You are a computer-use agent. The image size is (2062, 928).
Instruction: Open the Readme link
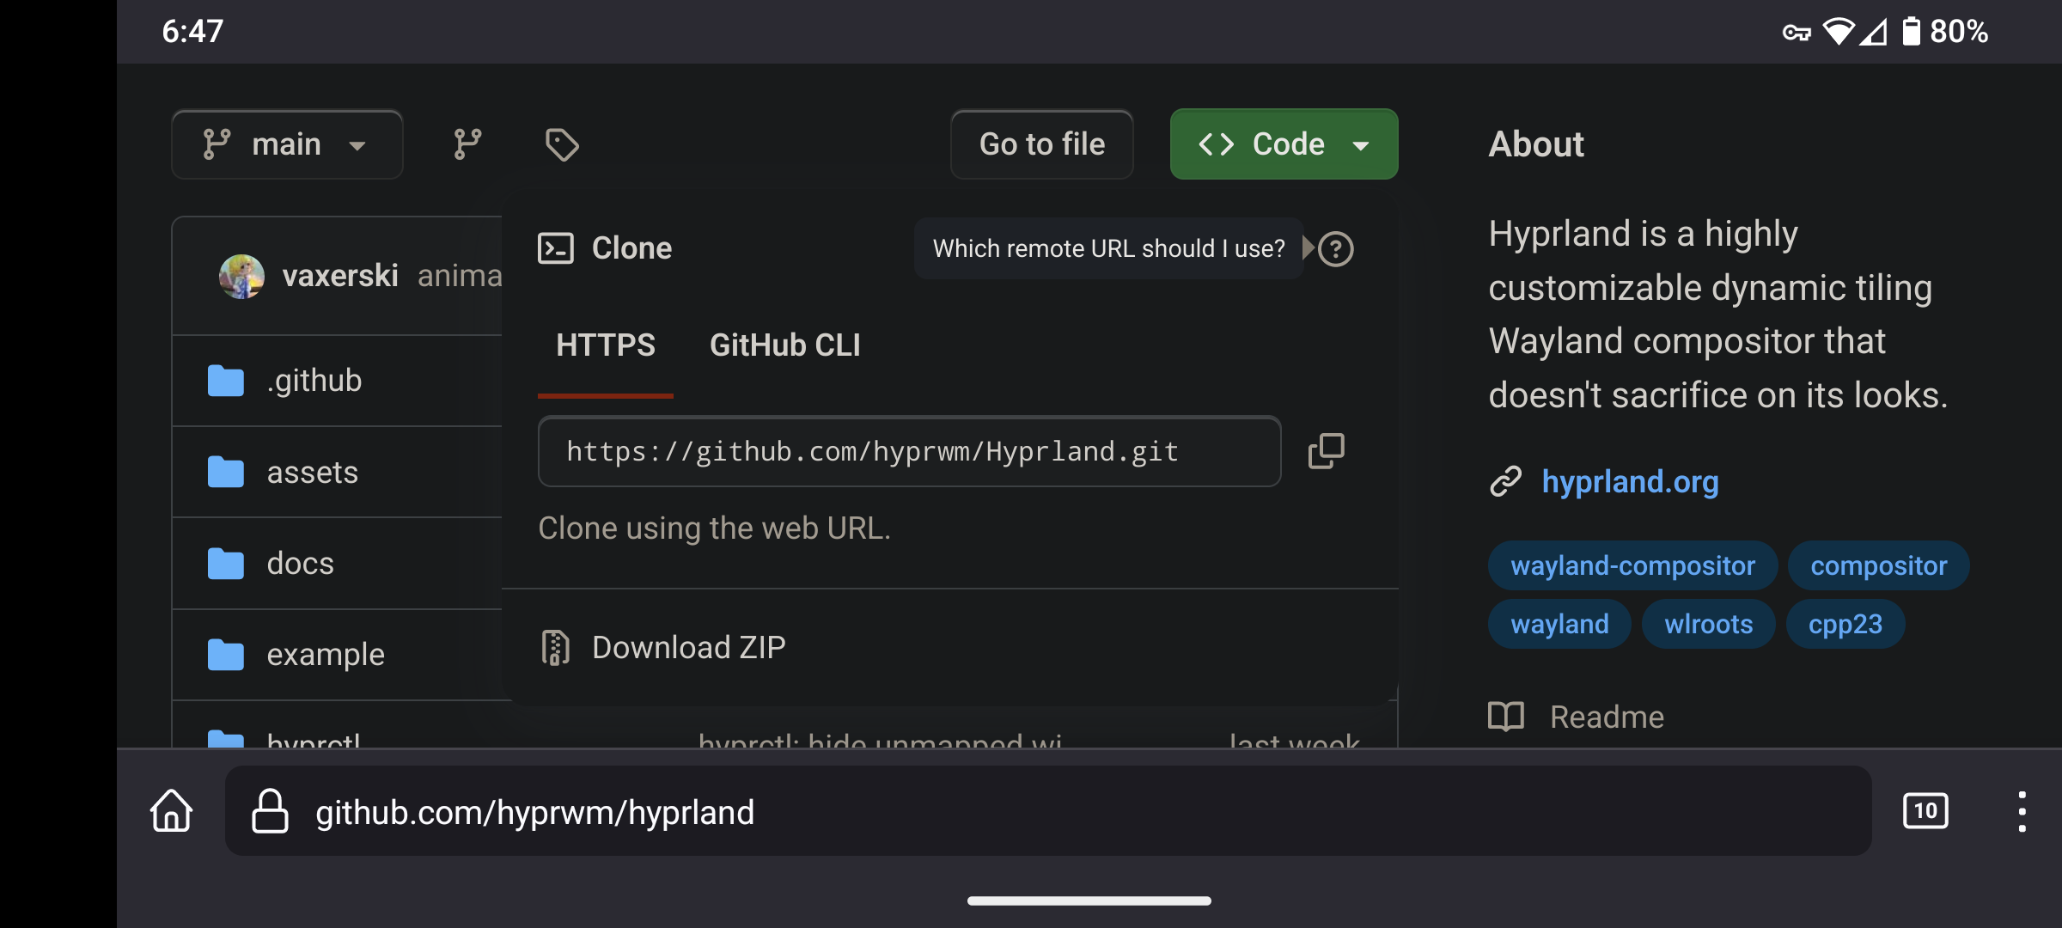1607,717
